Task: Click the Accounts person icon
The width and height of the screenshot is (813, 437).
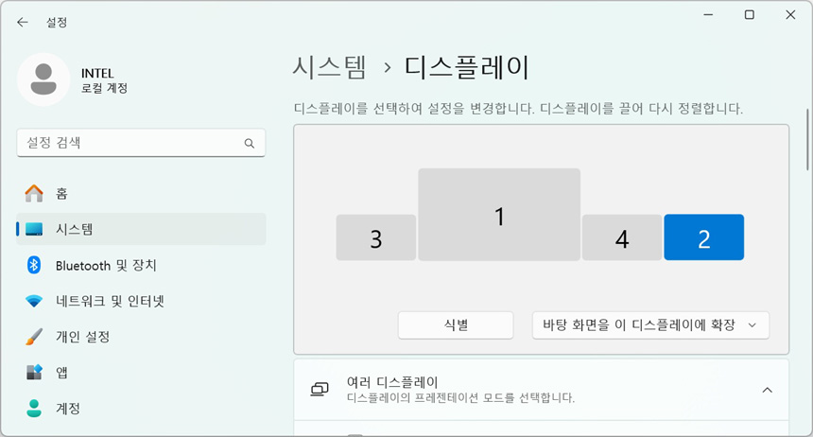Action: [34, 409]
